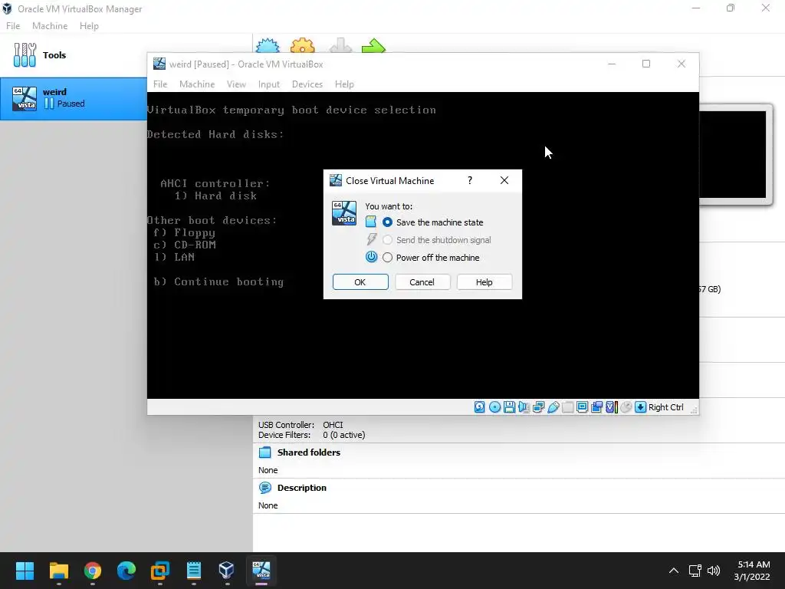
Task: Click the mouse integration status icon
Action: (626, 407)
